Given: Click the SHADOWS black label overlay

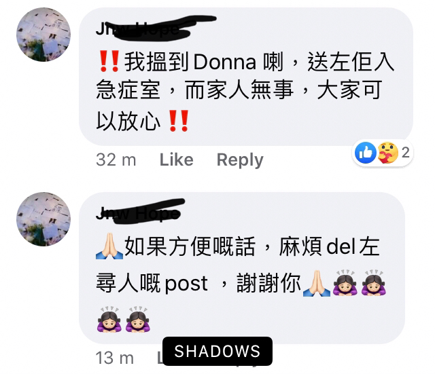Looking at the screenshot, I should (217, 352).
